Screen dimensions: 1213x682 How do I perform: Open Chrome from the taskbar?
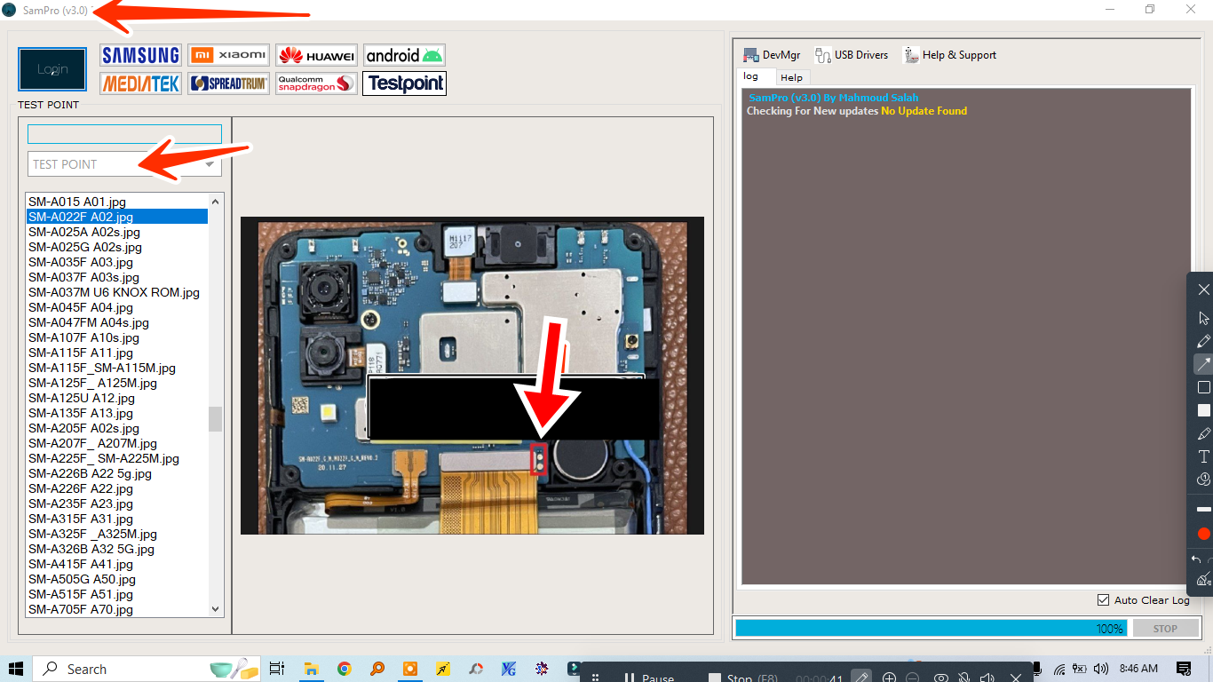click(x=344, y=669)
